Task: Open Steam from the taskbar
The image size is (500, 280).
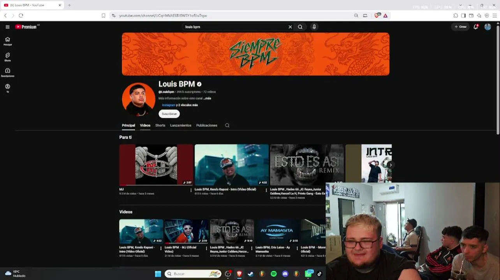Action: (251, 274)
